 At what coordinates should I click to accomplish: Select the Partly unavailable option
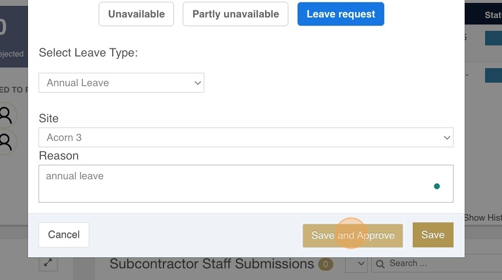[x=235, y=14]
